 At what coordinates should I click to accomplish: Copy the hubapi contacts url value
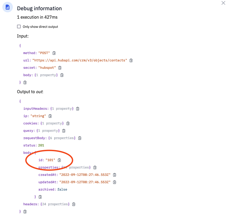(131, 60)
